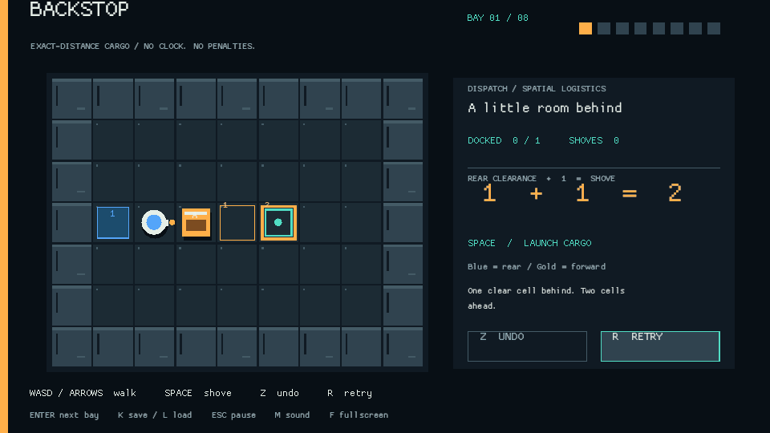Click the 'A little room behind' level title
770x433 pixels.
tap(545, 108)
